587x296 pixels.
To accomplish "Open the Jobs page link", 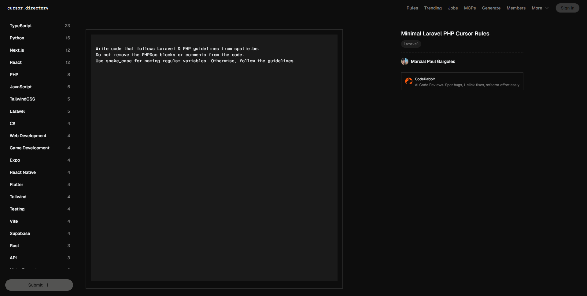I will click(x=453, y=8).
